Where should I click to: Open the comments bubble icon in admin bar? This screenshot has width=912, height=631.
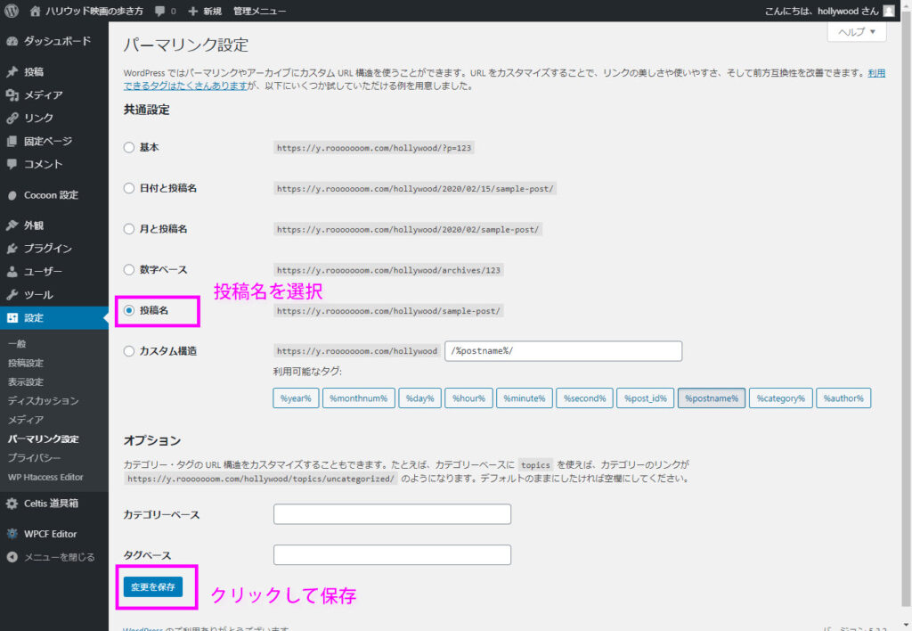pyautogui.click(x=160, y=11)
